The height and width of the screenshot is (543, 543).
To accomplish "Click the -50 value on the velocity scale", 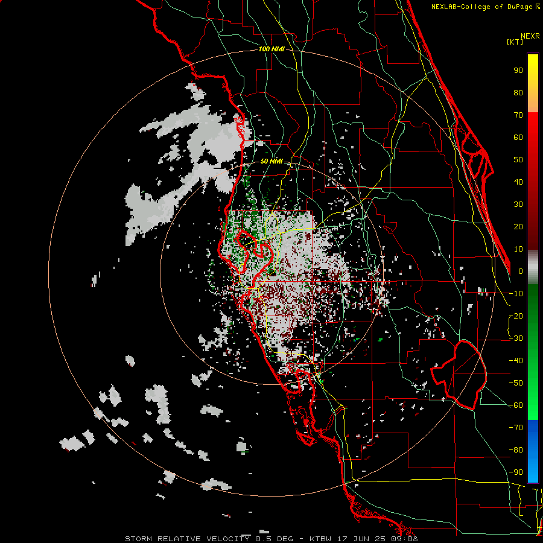I will pos(516,383).
